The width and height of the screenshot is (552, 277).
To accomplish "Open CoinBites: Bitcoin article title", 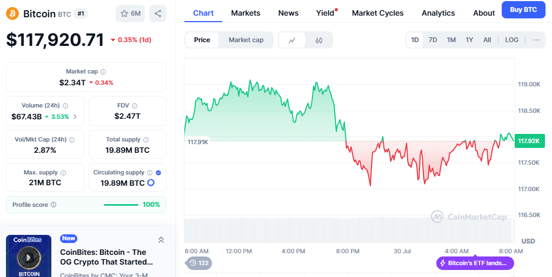I will 107,257.
